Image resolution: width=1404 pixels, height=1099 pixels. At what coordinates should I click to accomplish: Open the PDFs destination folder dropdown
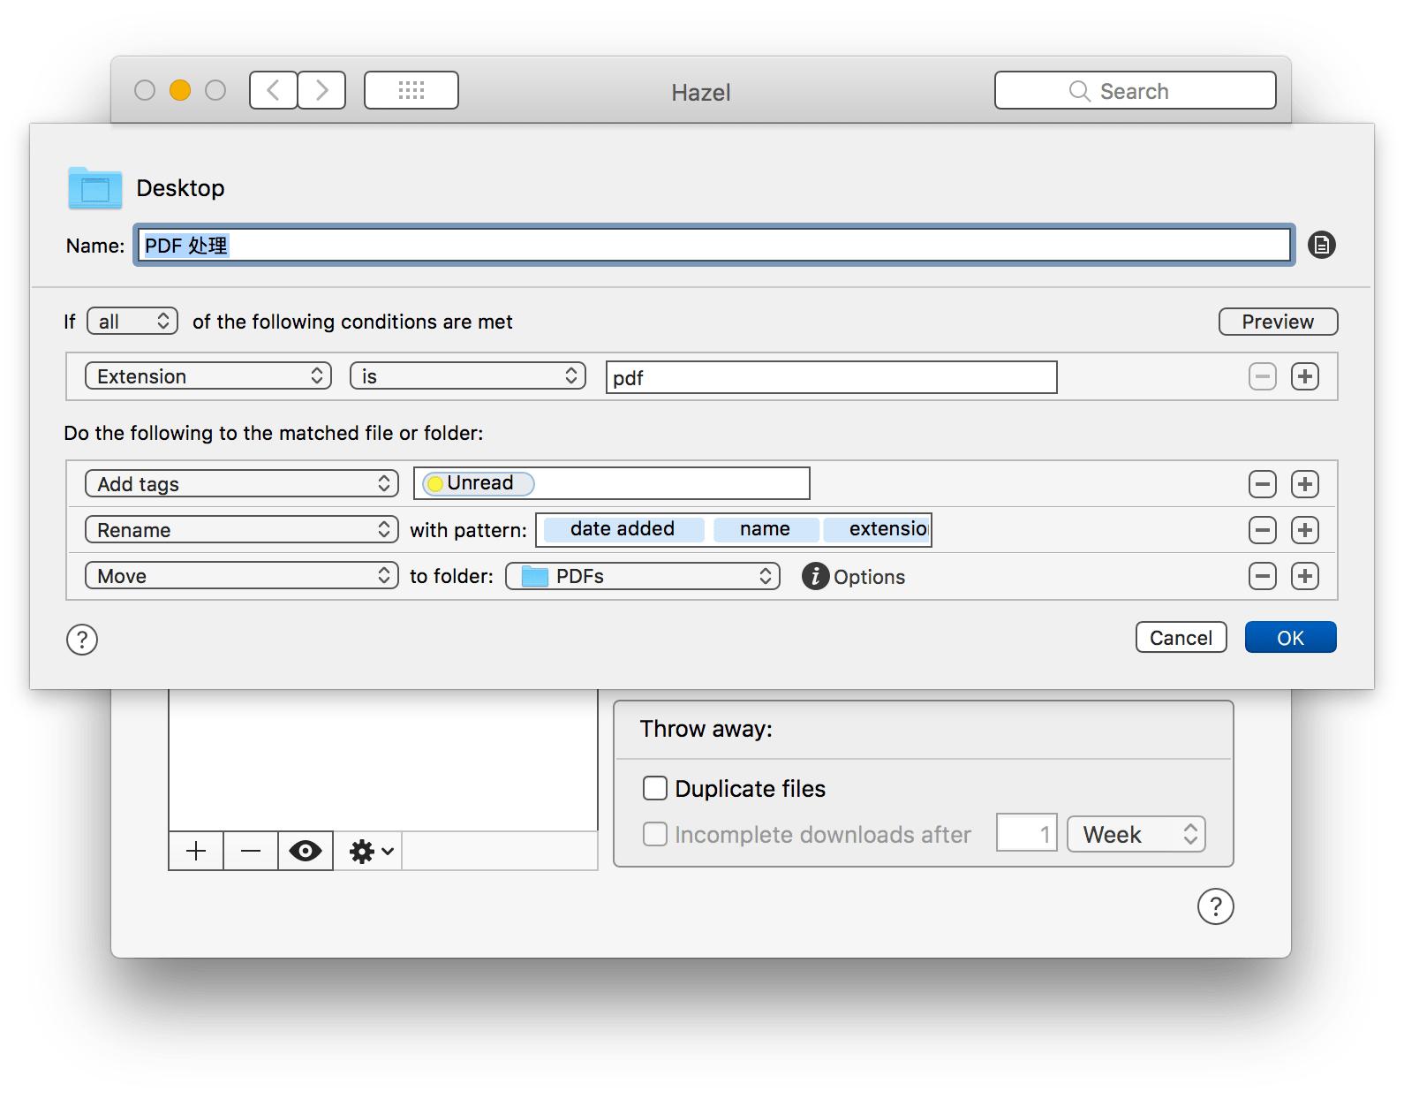643,576
